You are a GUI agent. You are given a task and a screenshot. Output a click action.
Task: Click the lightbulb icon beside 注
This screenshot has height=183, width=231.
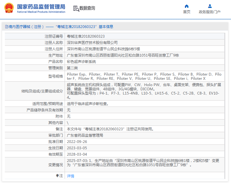(57, 175)
